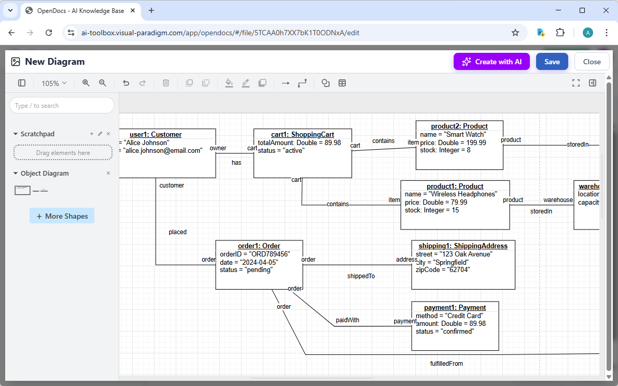This screenshot has width=618, height=386.
Task: Click the Type / to search field
Action: click(62, 105)
